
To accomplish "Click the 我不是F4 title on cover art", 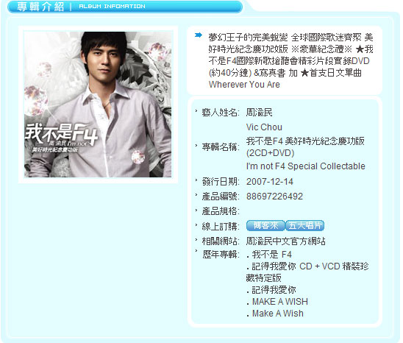I will tap(61, 134).
